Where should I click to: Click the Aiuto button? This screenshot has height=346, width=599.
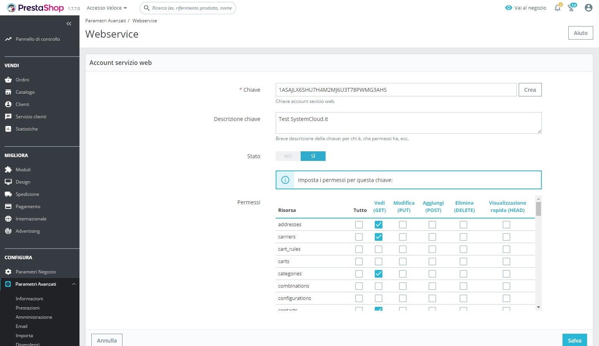pos(581,33)
